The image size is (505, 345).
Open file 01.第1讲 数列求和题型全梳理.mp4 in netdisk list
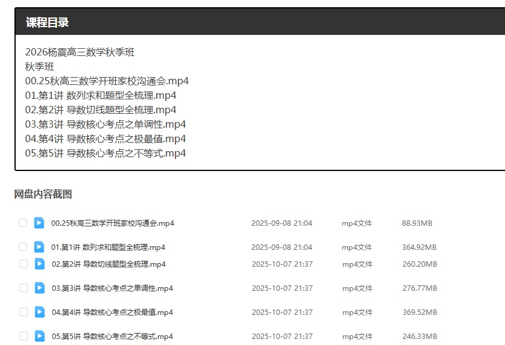pos(108,247)
